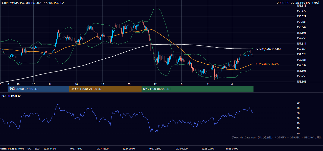Click the 9/28 04:00 bottom date label
323x151 pixels.
[232, 149]
